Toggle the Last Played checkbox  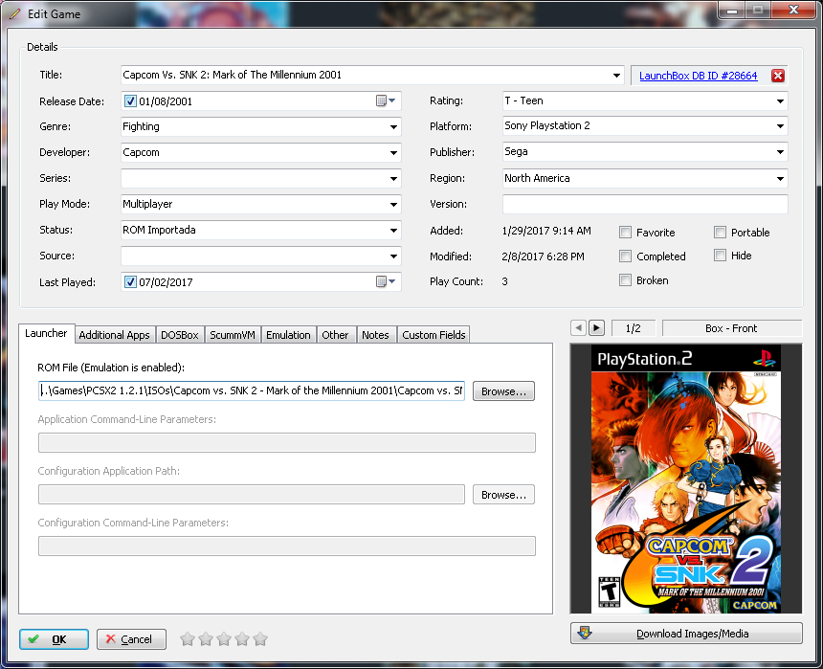[130, 282]
